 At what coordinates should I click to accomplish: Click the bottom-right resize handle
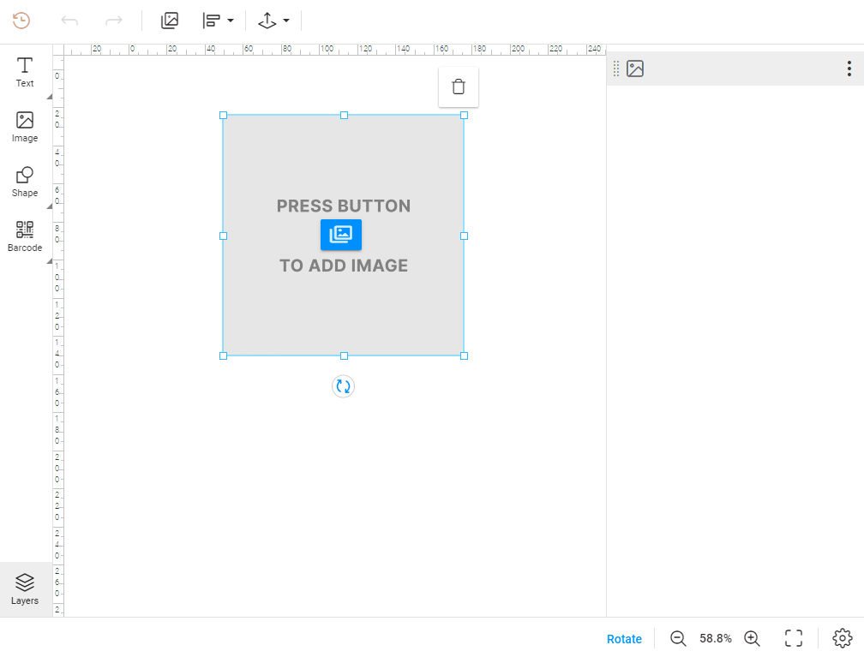tap(464, 355)
